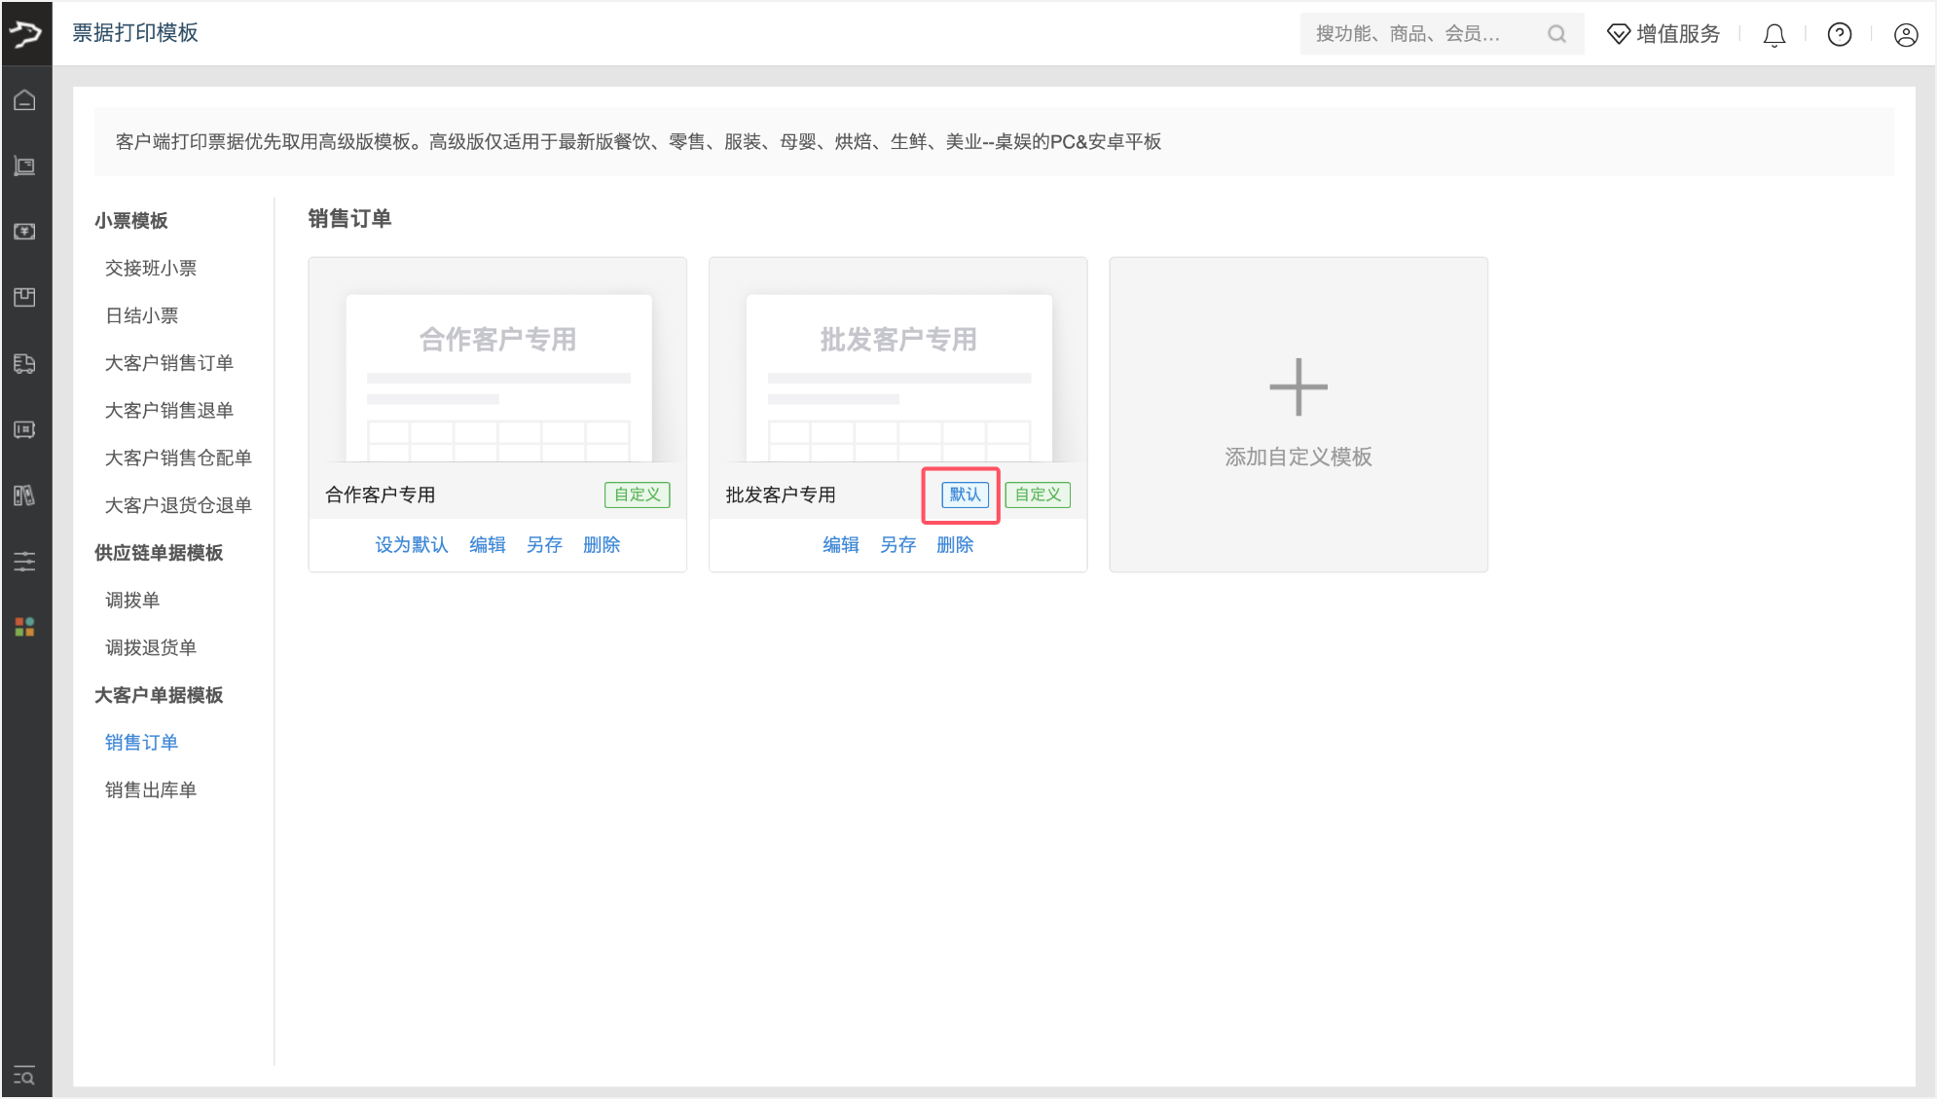Select 交接班小票 in the template list
The width and height of the screenshot is (1938, 1100).
click(151, 268)
